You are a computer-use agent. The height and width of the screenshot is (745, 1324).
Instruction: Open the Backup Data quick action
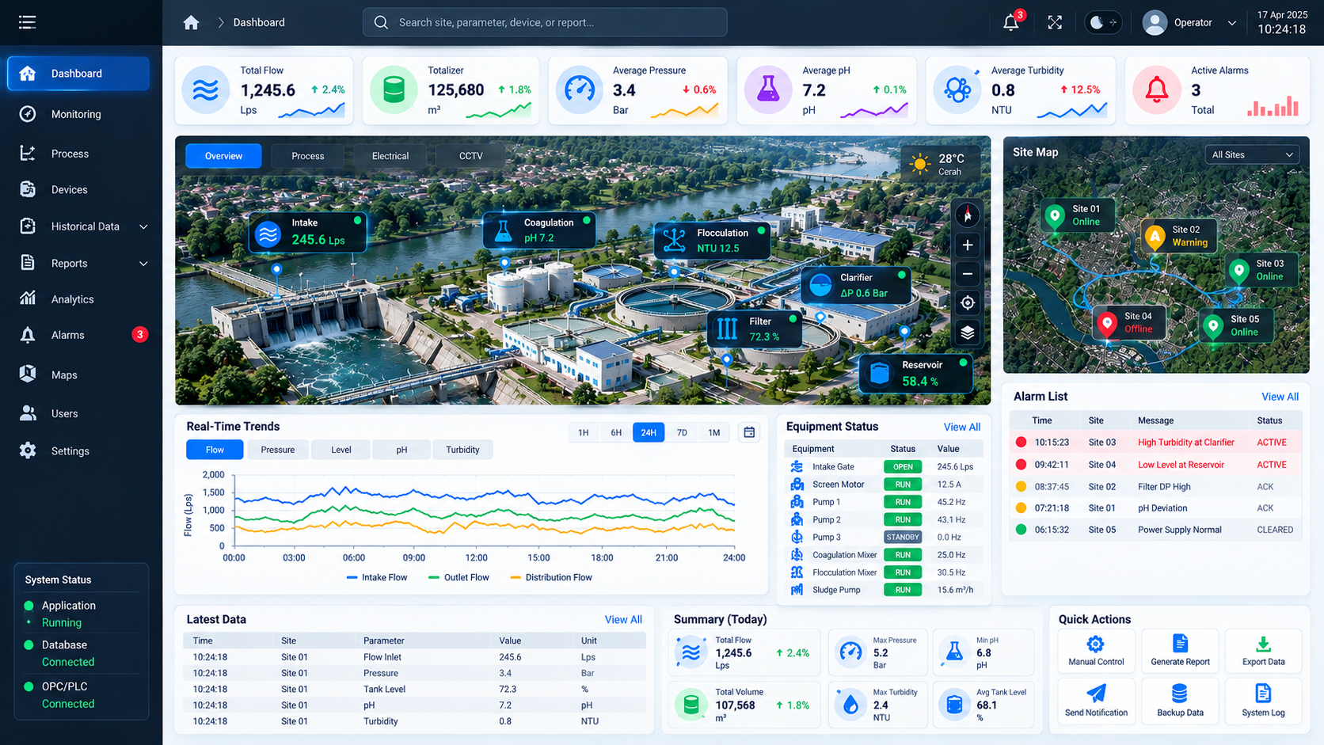coord(1180,701)
